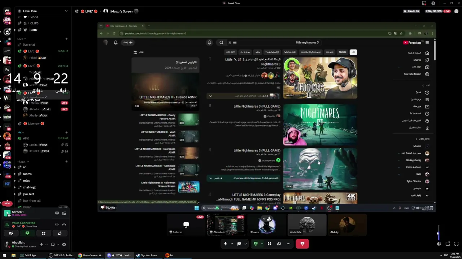Open File Explorer from taskbar

[x=13, y=255]
